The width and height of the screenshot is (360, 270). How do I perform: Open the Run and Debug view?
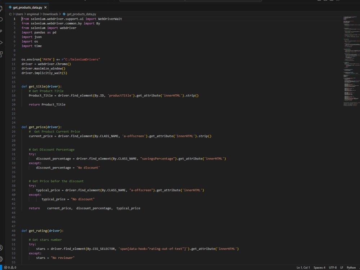point(1,42)
